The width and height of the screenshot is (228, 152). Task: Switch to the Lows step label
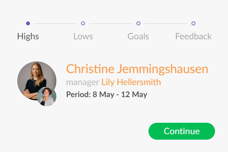(x=83, y=36)
